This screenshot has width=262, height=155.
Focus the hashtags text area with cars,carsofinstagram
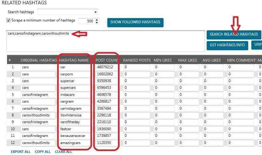105,41
